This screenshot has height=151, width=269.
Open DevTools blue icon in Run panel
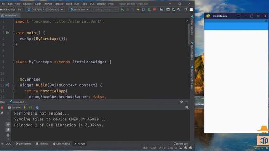click(x=37, y=107)
